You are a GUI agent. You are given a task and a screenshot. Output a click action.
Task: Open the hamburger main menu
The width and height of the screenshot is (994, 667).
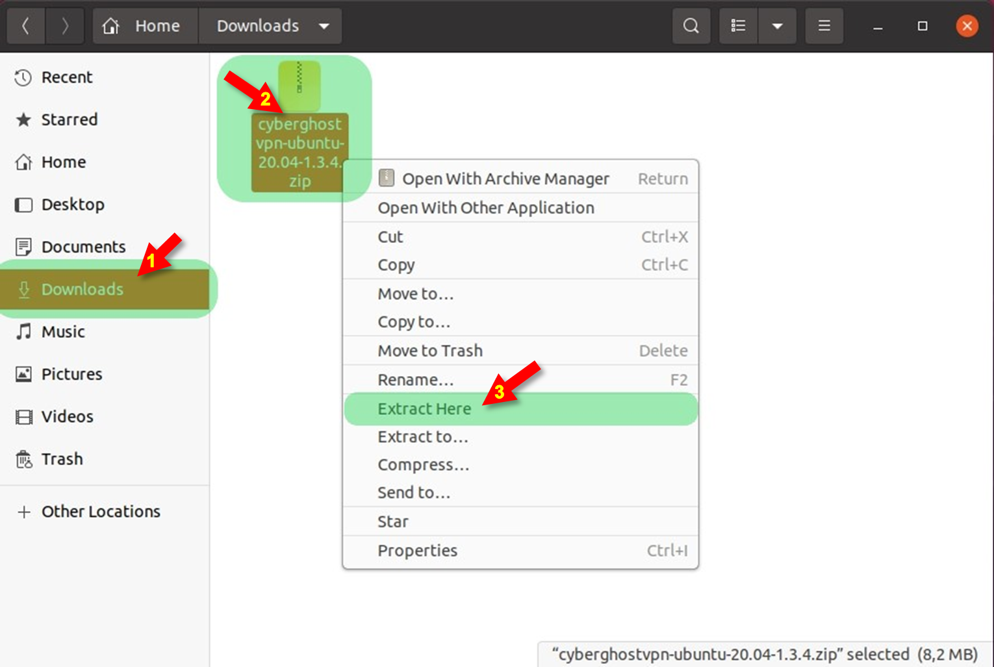tap(824, 26)
